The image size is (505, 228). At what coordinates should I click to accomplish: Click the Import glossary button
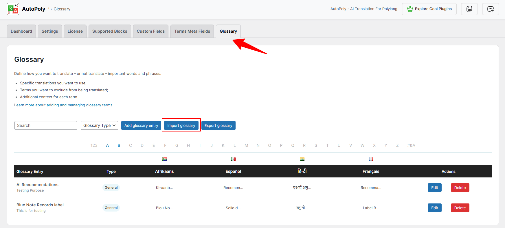point(181,125)
